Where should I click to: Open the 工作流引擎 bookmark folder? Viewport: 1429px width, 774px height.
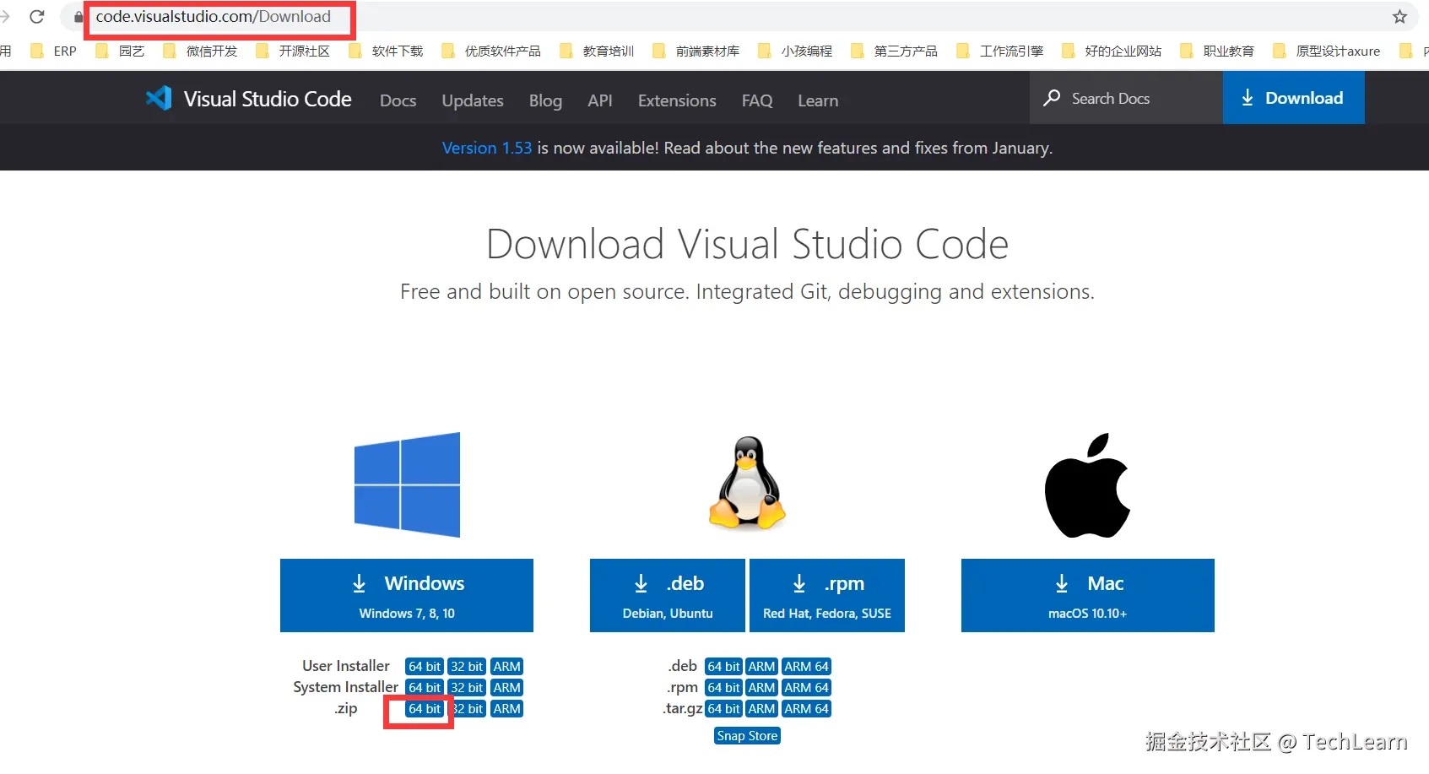(x=1000, y=51)
